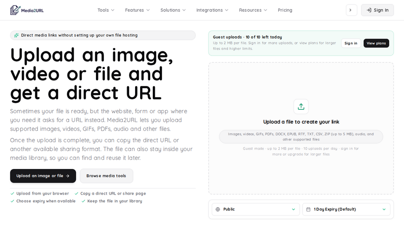The height and width of the screenshot is (227, 404).
Task: Click Browse media tools button
Action: [x=106, y=176]
